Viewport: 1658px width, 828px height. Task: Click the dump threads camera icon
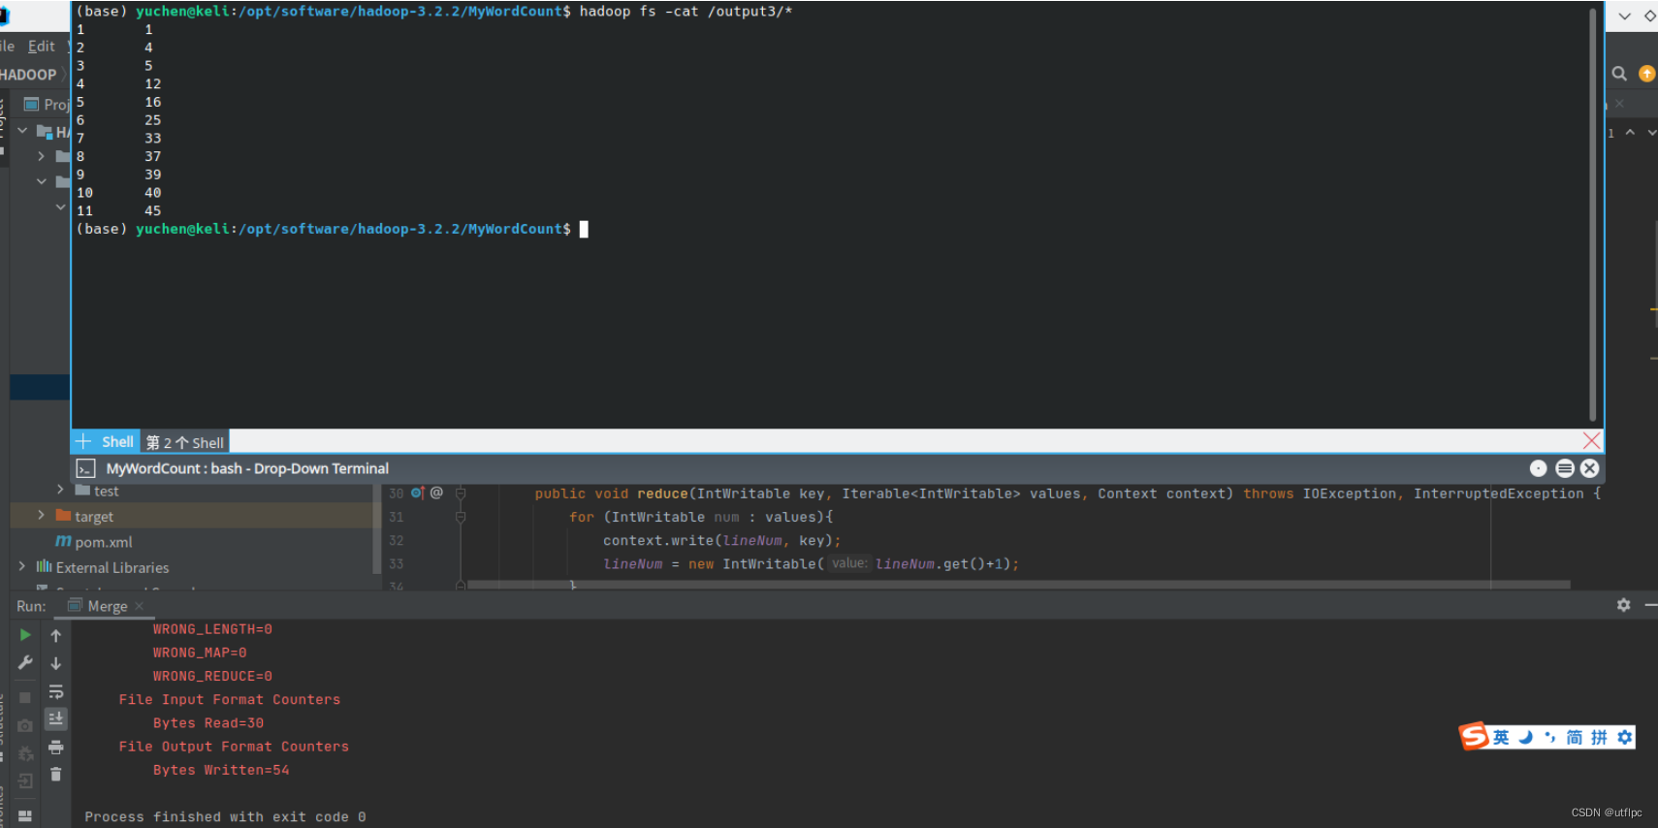tap(25, 725)
